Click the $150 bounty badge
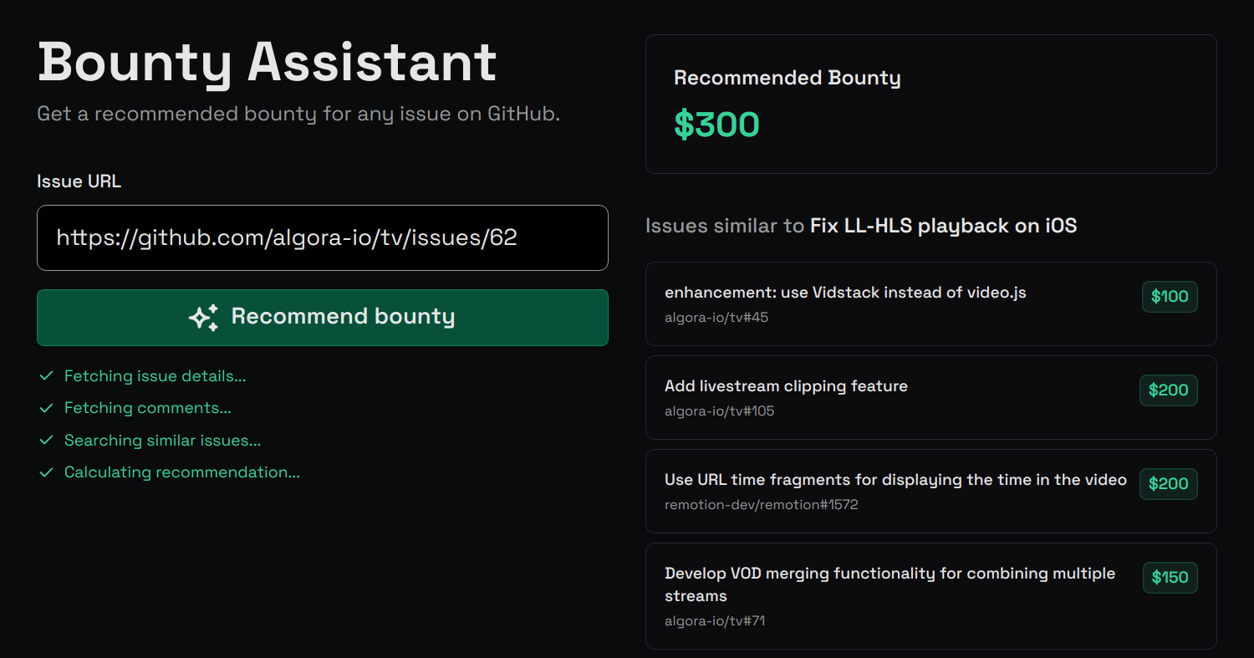1254x658 pixels. tap(1170, 578)
